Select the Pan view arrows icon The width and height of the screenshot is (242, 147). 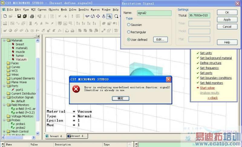coord(98,16)
